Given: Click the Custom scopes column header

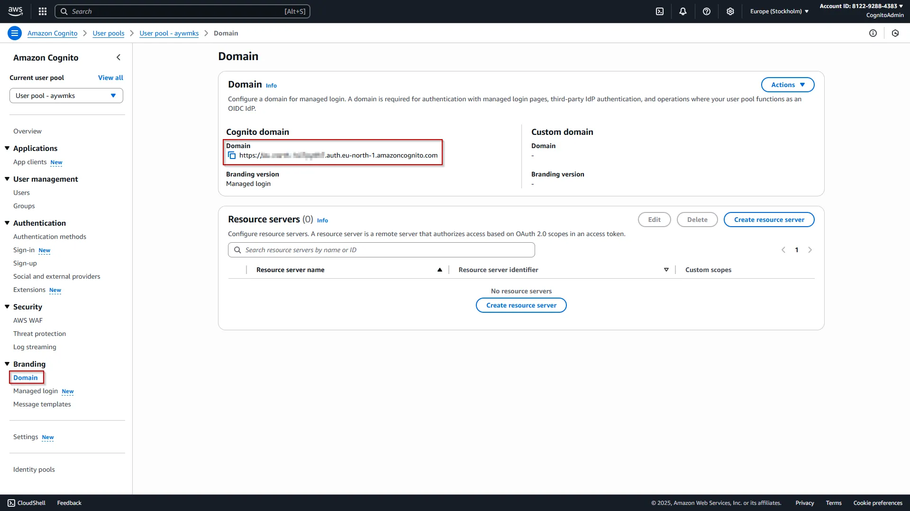Looking at the screenshot, I should tap(708, 270).
